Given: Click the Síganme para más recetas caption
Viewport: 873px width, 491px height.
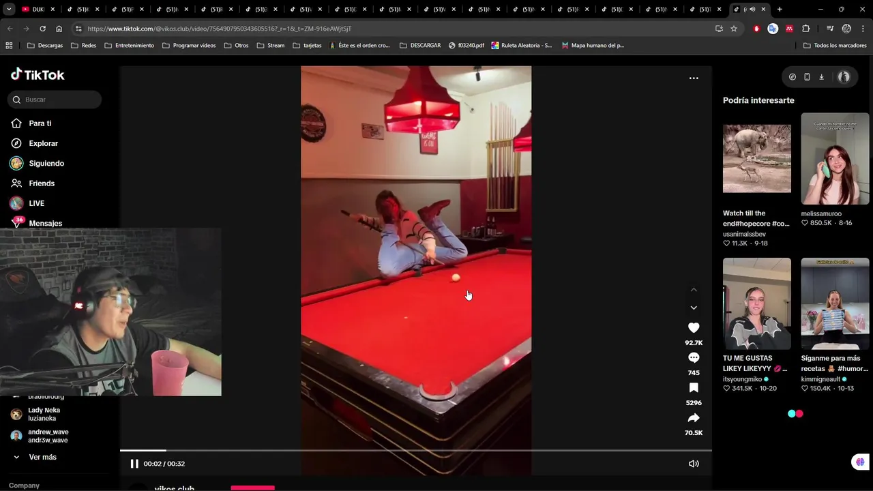Looking at the screenshot, I should coord(833,363).
